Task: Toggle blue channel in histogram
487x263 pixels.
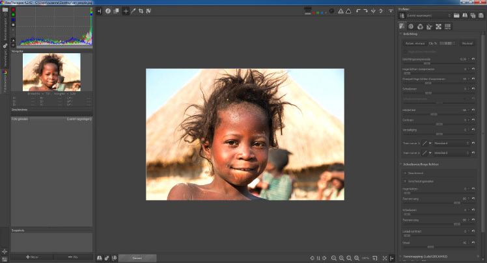Action: click(x=13, y=20)
